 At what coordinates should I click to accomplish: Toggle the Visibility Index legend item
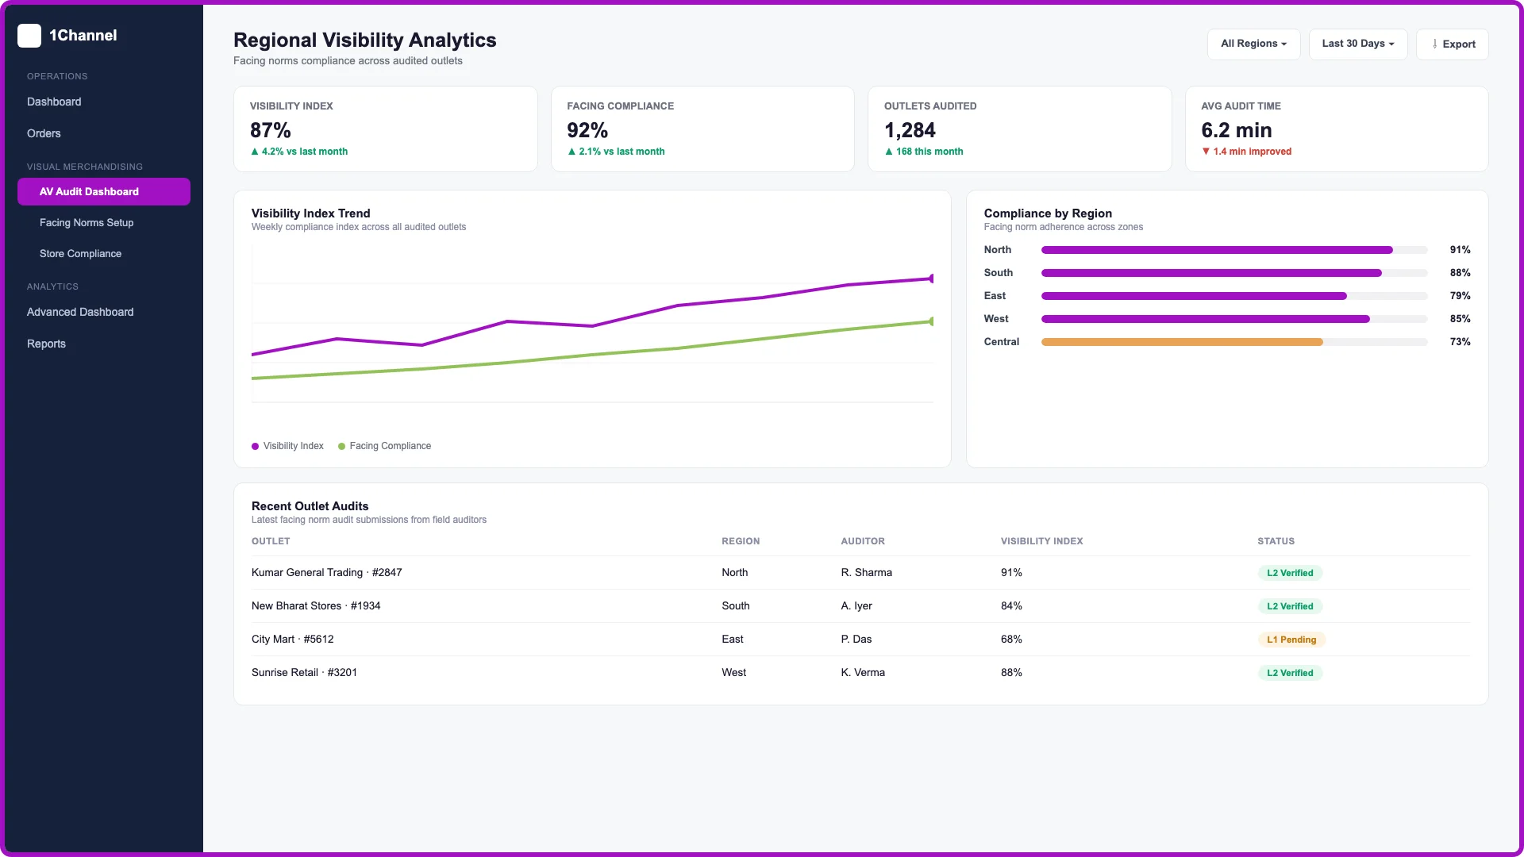287,446
